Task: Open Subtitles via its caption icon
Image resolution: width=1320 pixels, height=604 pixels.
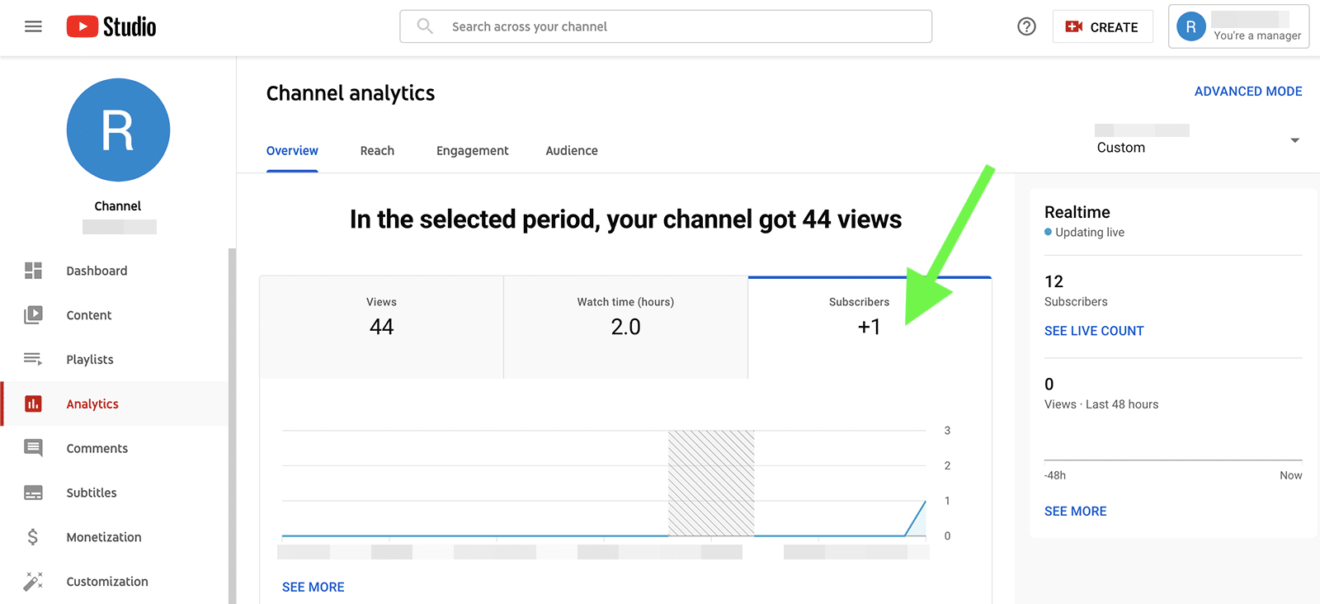Action: 33,493
